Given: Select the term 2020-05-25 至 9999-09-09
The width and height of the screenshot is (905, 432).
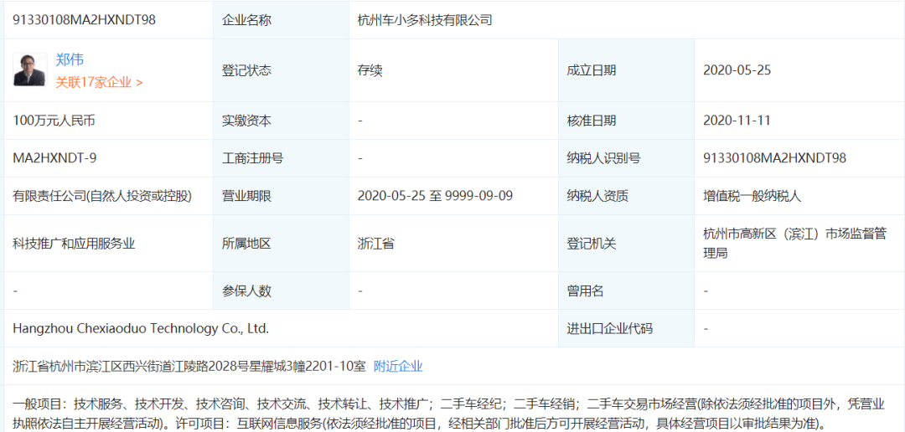Looking at the screenshot, I should (435, 196).
